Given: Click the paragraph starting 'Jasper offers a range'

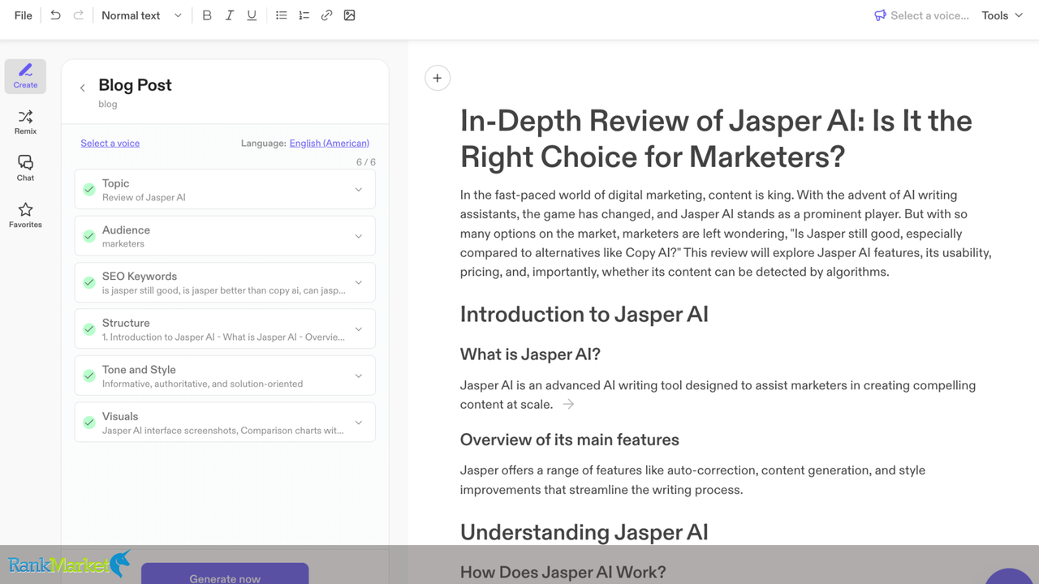Looking at the screenshot, I should [692, 480].
